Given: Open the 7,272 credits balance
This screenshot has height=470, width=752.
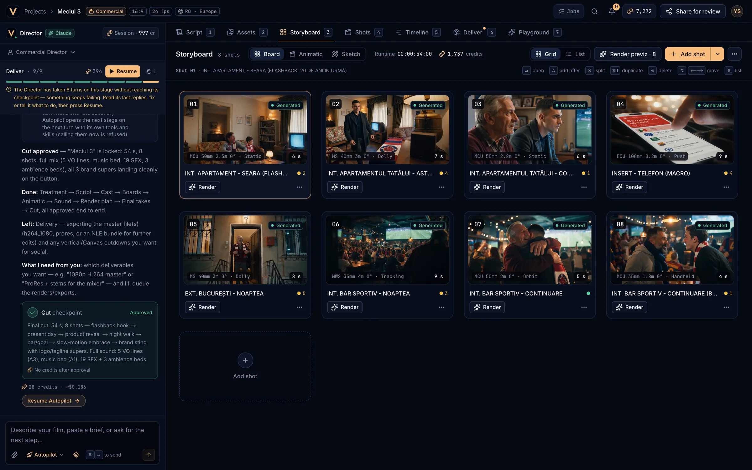Looking at the screenshot, I should click(x=639, y=11).
